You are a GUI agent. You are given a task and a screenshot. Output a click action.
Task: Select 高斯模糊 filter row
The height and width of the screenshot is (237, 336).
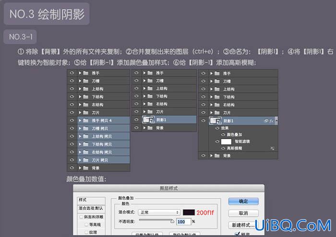tap(234, 148)
